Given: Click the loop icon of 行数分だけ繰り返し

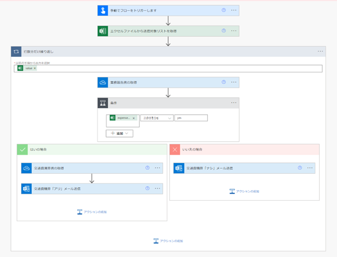Looking at the screenshot, I should [x=17, y=52].
